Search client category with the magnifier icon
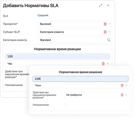The width and height of the screenshot is (137, 121). (x=109, y=40)
